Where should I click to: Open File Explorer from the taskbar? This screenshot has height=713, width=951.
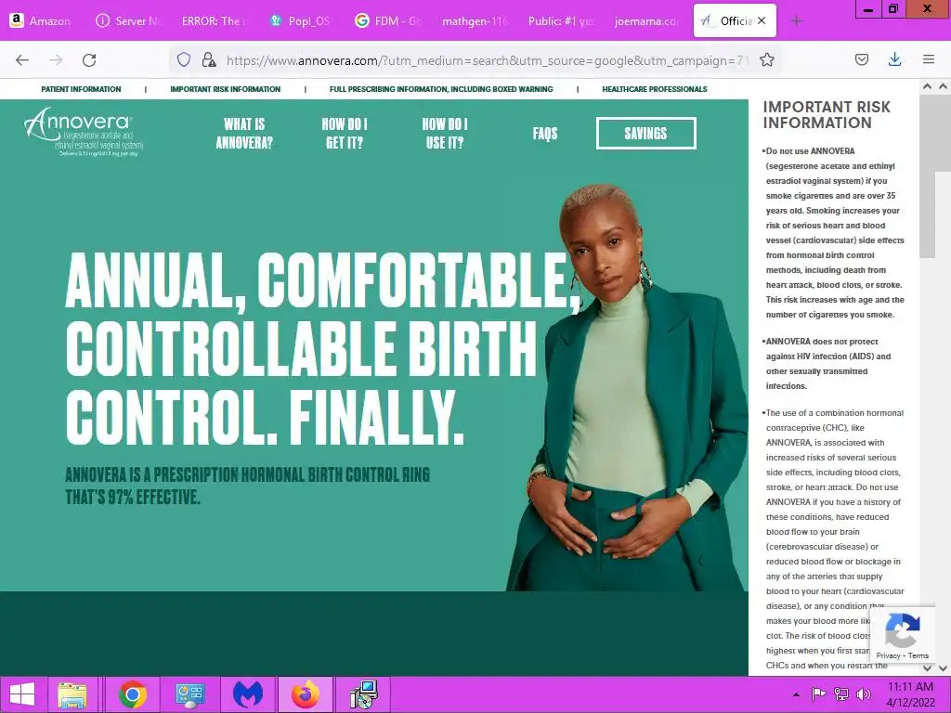[72, 694]
